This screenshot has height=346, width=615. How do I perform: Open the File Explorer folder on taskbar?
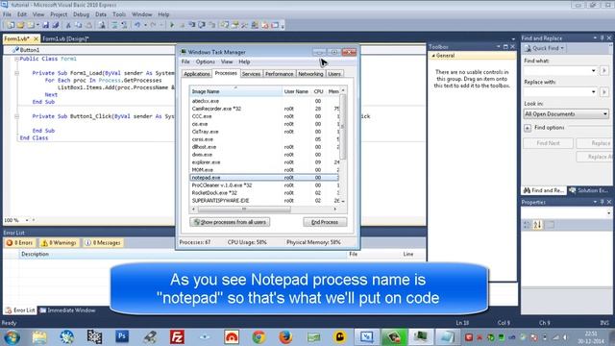click(x=39, y=336)
